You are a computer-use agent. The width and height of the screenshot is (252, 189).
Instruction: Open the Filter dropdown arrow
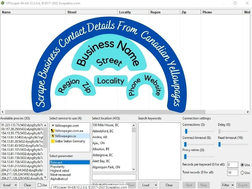tap(232, 185)
